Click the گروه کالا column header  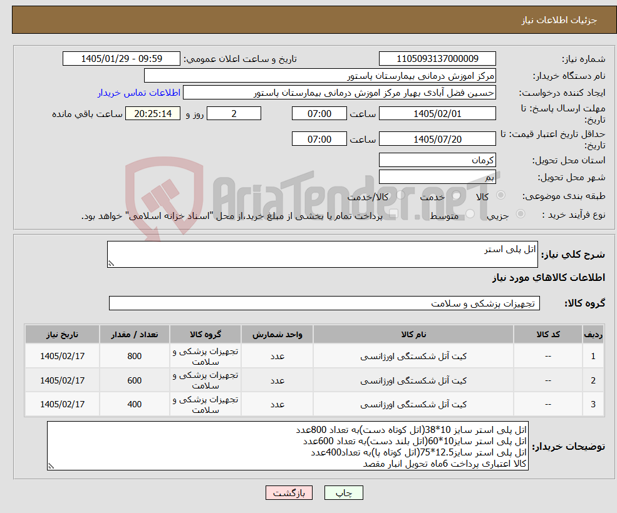coord(205,335)
